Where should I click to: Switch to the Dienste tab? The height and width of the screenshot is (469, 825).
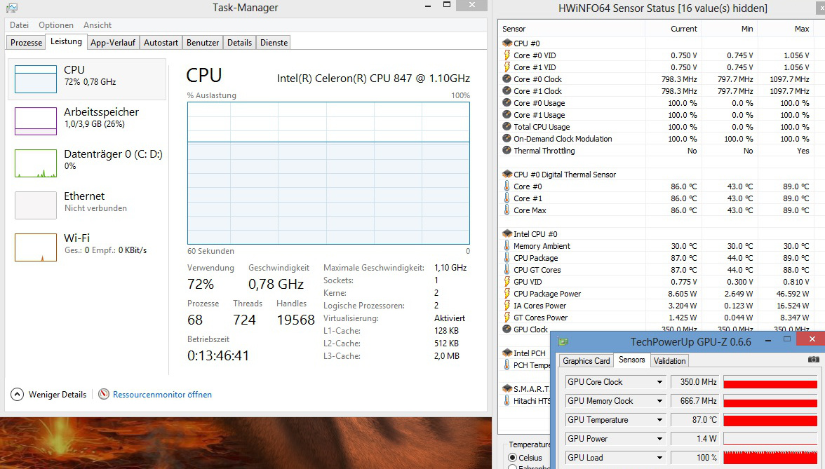(x=274, y=43)
